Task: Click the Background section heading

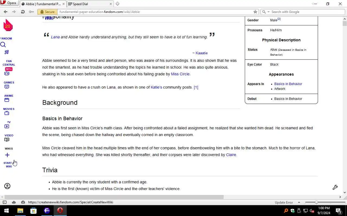Action: 60,103
